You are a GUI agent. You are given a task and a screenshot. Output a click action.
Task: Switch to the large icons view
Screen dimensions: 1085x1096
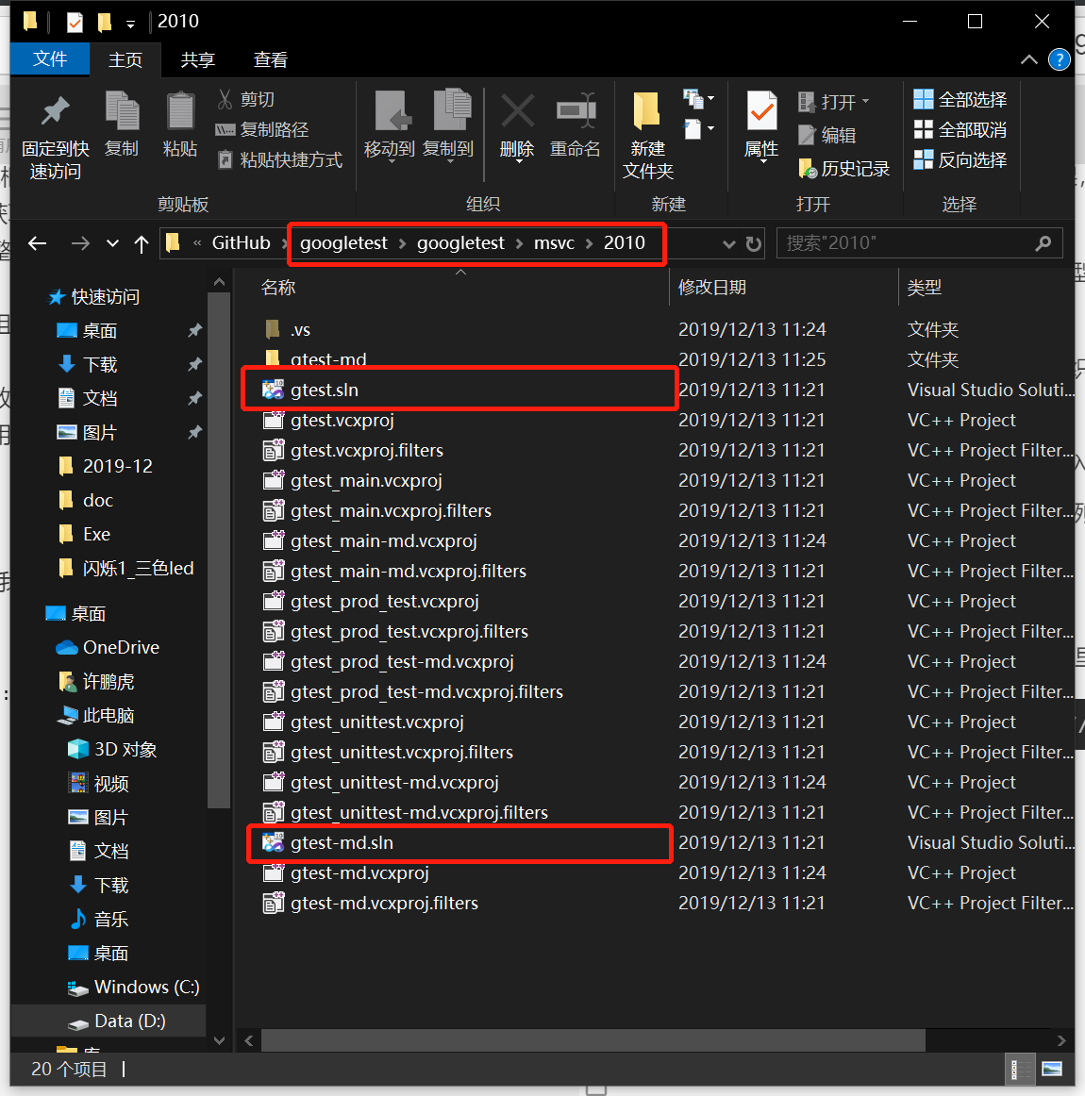[x=1052, y=1069]
